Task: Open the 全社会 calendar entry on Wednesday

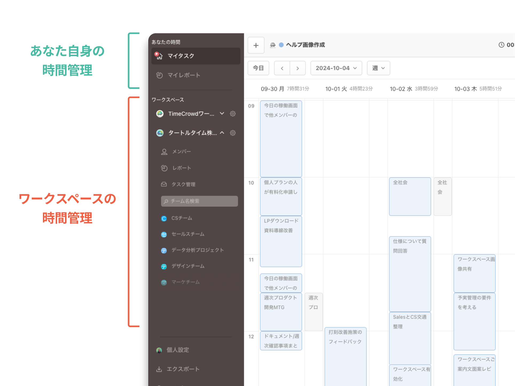Action: click(410, 196)
